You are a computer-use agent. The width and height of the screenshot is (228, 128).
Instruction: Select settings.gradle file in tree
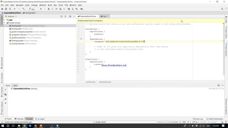[x=23, y=41]
